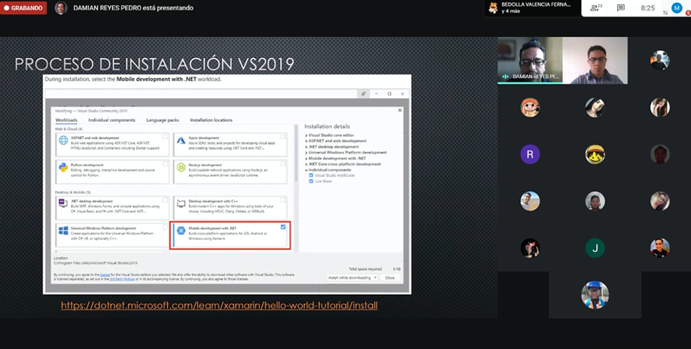691x349 pixels.
Task: Click the Python development icon
Action: 63,167
